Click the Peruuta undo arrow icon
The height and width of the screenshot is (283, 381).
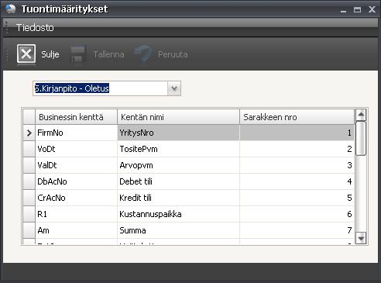click(x=143, y=53)
